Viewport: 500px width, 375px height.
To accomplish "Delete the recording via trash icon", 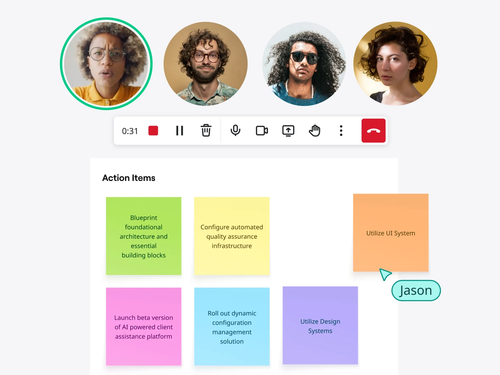I will (x=206, y=131).
